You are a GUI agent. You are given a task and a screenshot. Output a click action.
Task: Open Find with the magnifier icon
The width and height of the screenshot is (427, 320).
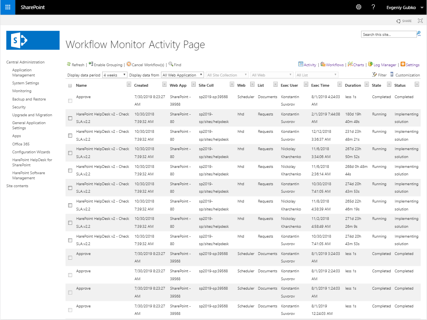pyautogui.click(x=171, y=64)
